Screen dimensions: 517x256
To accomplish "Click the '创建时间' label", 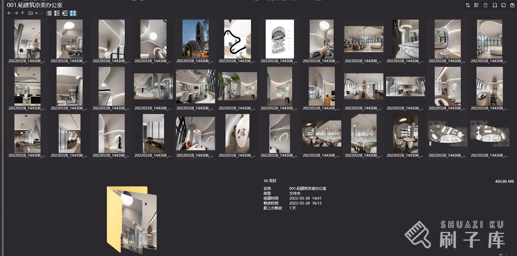I will coord(271,198).
